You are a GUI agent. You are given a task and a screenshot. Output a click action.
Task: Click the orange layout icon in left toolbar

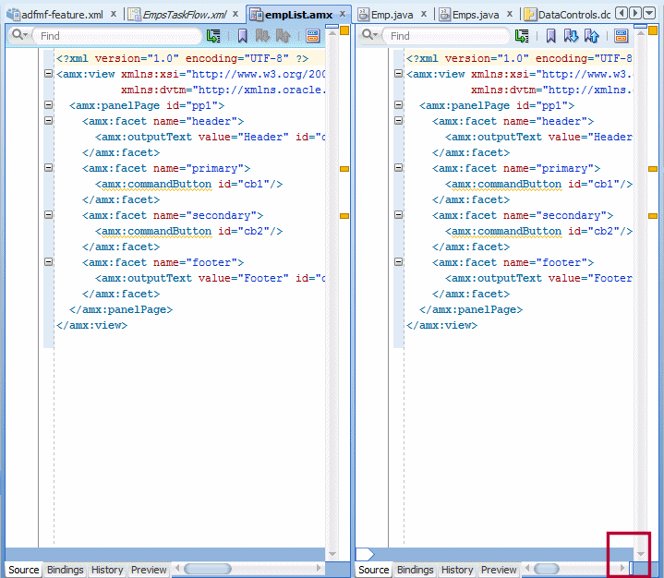click(312, 36)
